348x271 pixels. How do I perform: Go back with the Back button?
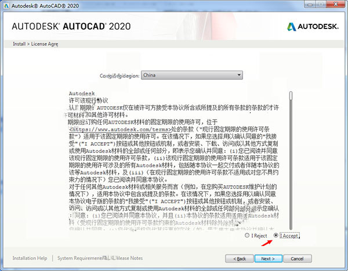click(x=239, y=259)
